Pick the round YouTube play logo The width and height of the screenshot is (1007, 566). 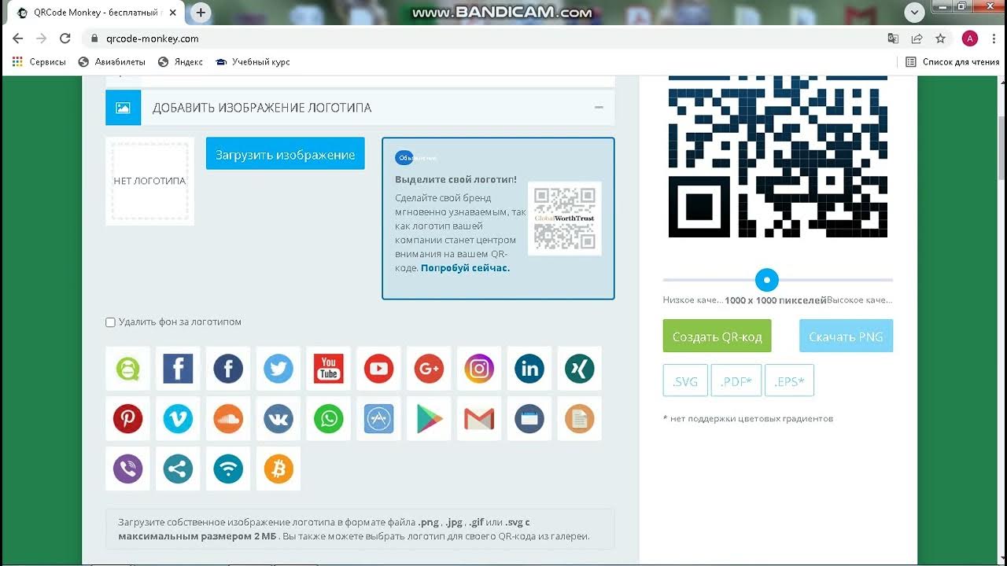click(x=378, y=369)
